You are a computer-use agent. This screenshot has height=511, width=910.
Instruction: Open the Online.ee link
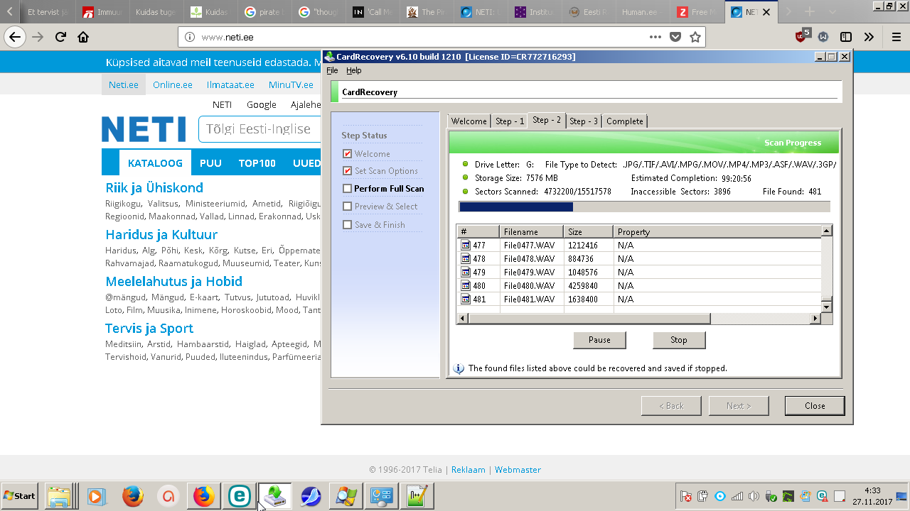click(173, 84)
